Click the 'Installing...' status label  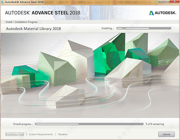[108, 28]
